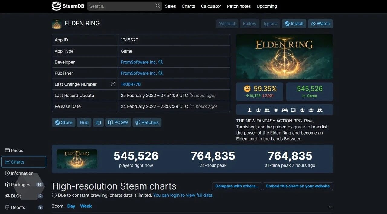Click the controller support feature icon
This screenshot has height=214, width=387.
pos(284,110)
